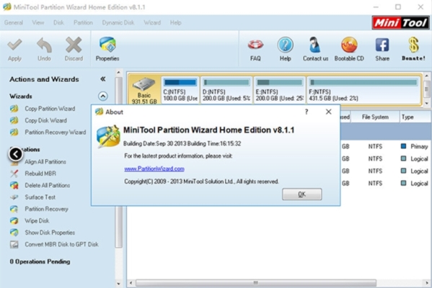Close the About dialog
This screenshot has height=288, width=432.
[x=328, y=112]
